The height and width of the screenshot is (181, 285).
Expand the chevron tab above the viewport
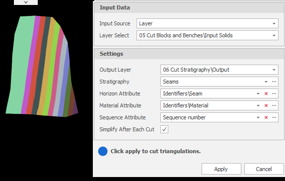pyautogui.click(x=26, y=2)
